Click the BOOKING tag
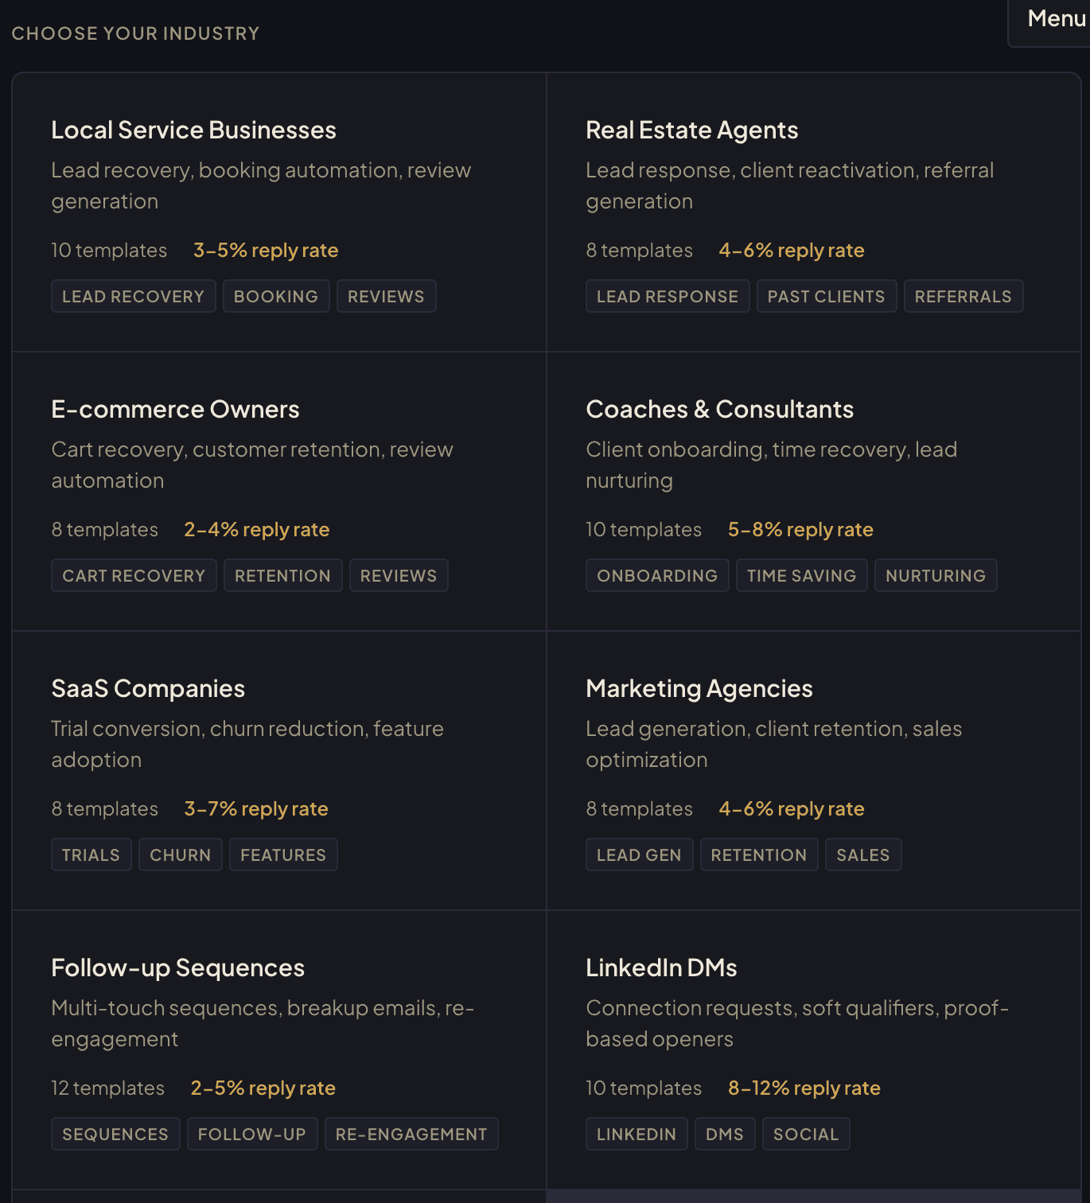The width and height of the screenshot is (1090, 1203). pos(276,297)
